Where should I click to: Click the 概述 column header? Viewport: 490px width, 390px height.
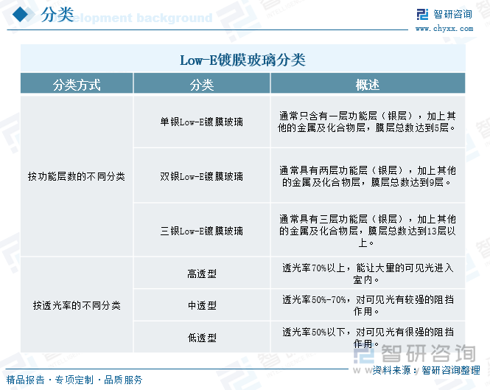point(368,85)
